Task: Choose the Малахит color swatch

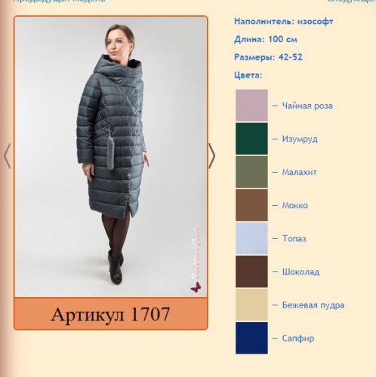Action: [x=251, y=172]
